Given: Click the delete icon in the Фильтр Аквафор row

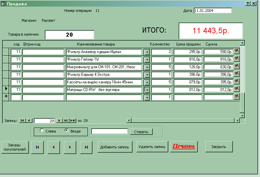Looking at the screenshot, I should point(237,51).
